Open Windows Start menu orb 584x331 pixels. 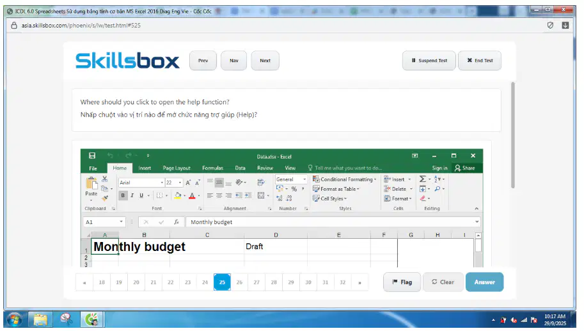[15, 319]
